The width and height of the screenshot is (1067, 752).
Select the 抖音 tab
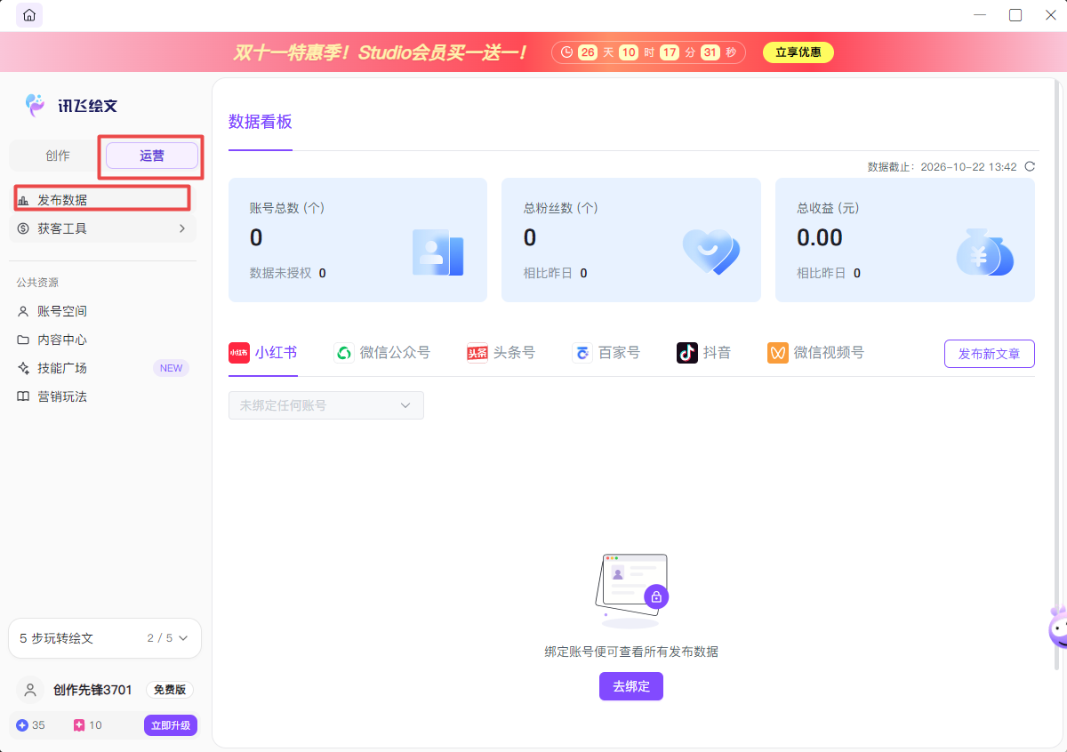click(x=704, y=353)
